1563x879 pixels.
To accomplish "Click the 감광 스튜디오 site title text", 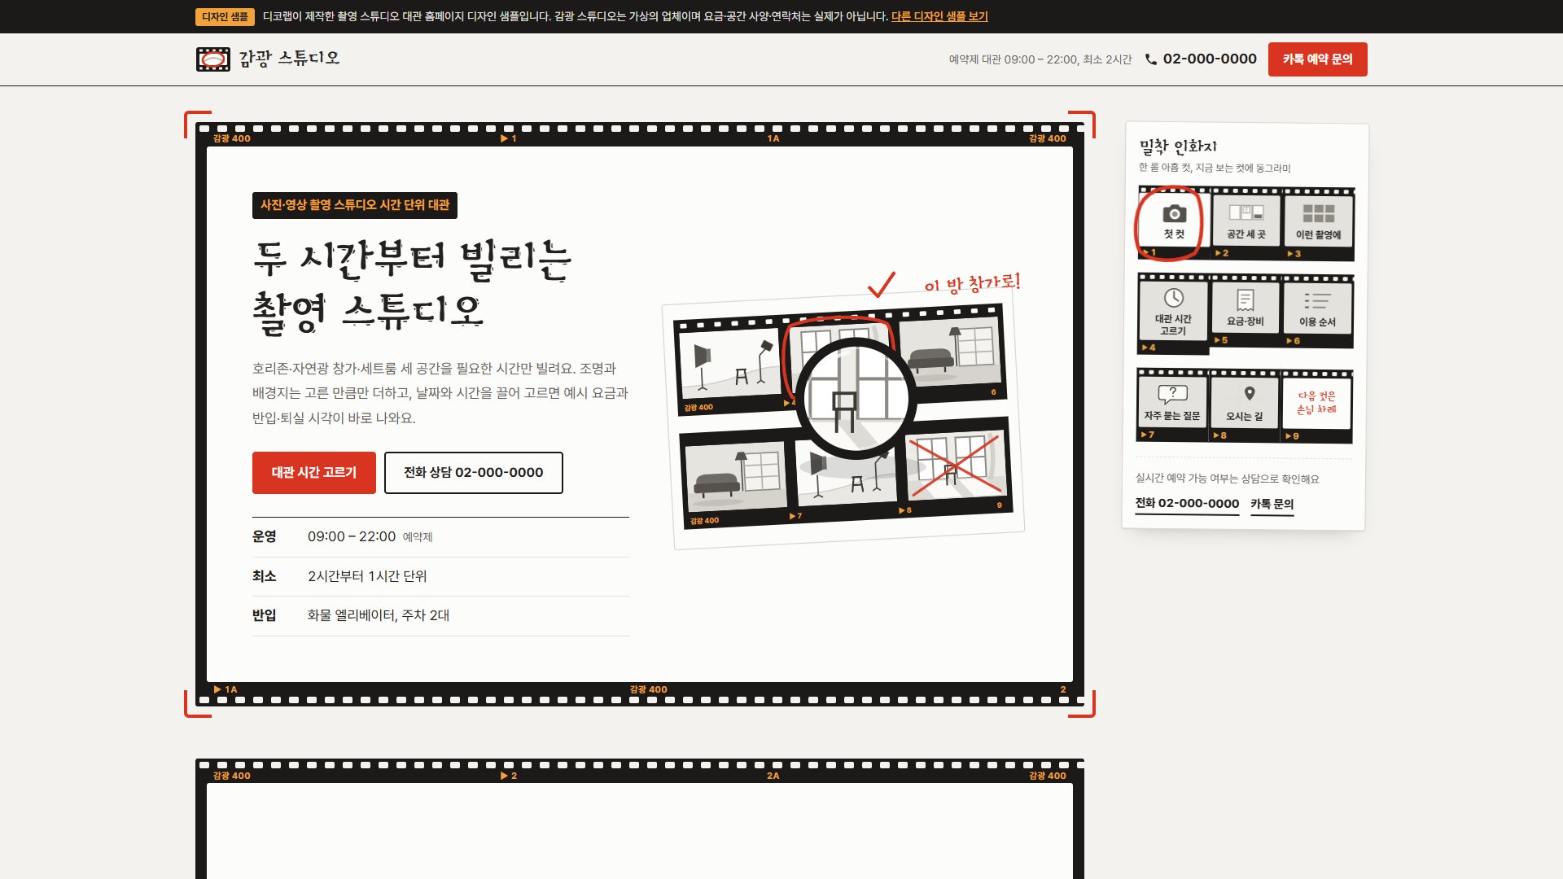I will click(289, 59).
